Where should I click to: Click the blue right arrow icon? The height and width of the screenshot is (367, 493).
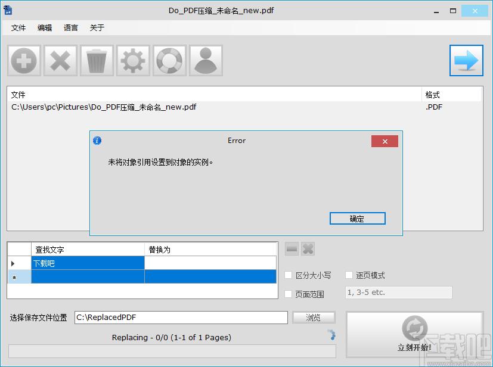tap(466, 60)
